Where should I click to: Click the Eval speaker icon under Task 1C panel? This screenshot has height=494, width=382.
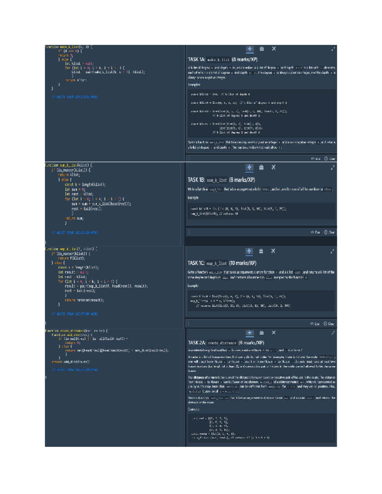(x=312, y=323)
